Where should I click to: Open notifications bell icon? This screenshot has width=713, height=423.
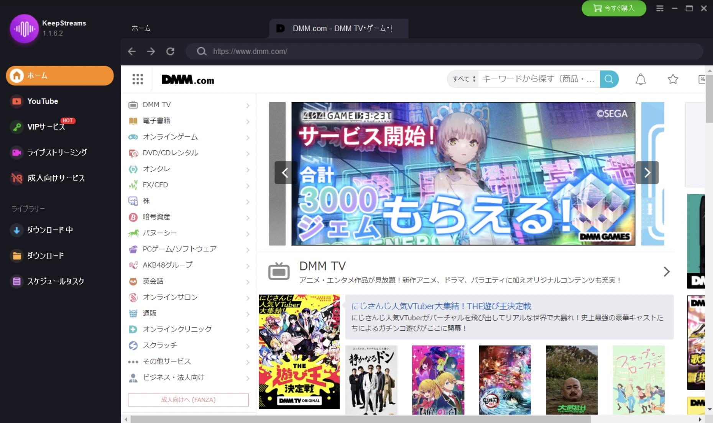point(641,79)
